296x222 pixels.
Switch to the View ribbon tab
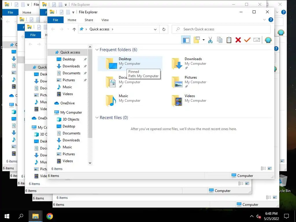click(x=105, y=20)
